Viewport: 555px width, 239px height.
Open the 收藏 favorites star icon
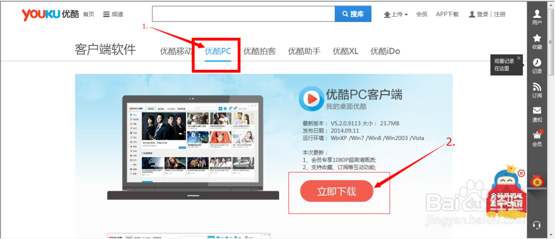537,42
